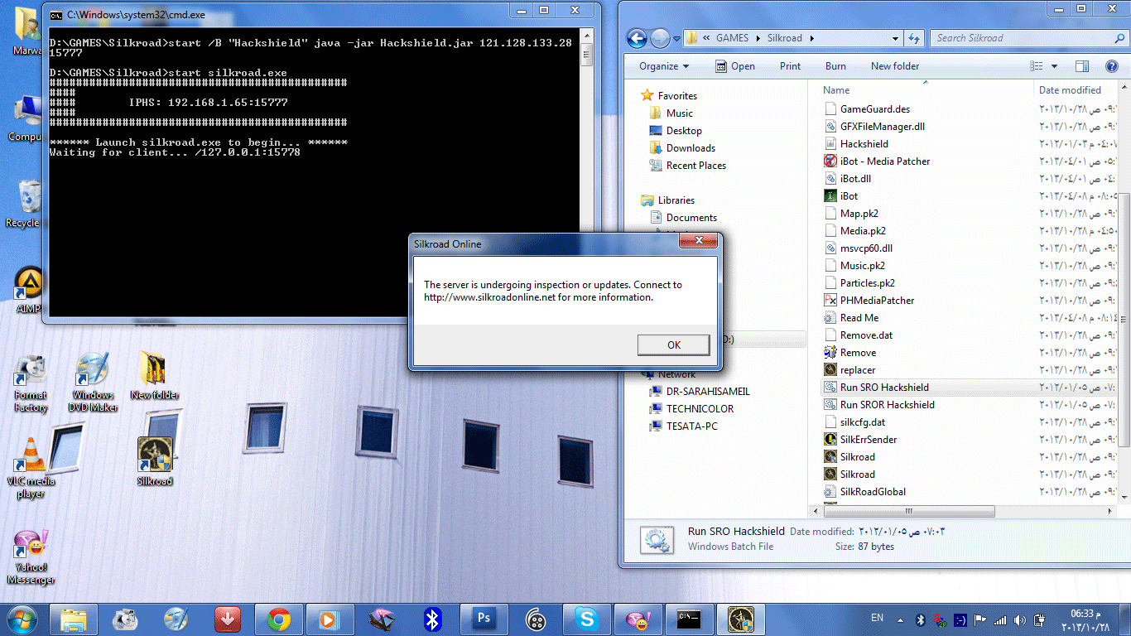Switch to the cmd window via taskbar
Screen dimensions: 1131x636
(x=689, y=619)
